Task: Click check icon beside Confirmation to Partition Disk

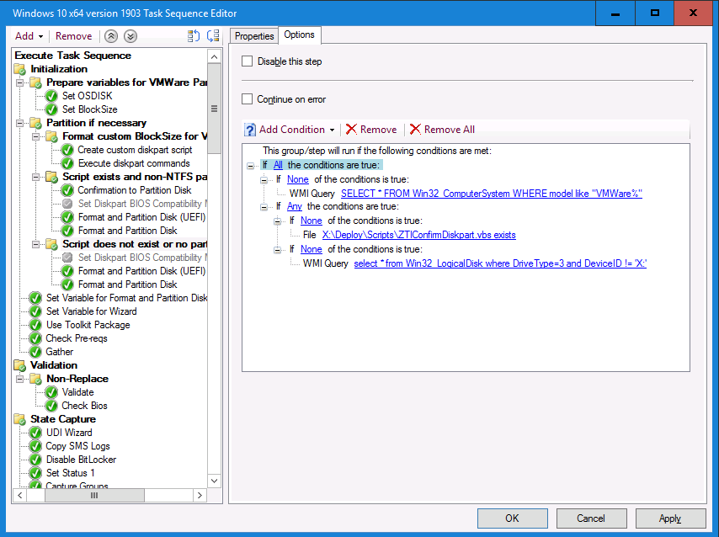Action: 67,190
